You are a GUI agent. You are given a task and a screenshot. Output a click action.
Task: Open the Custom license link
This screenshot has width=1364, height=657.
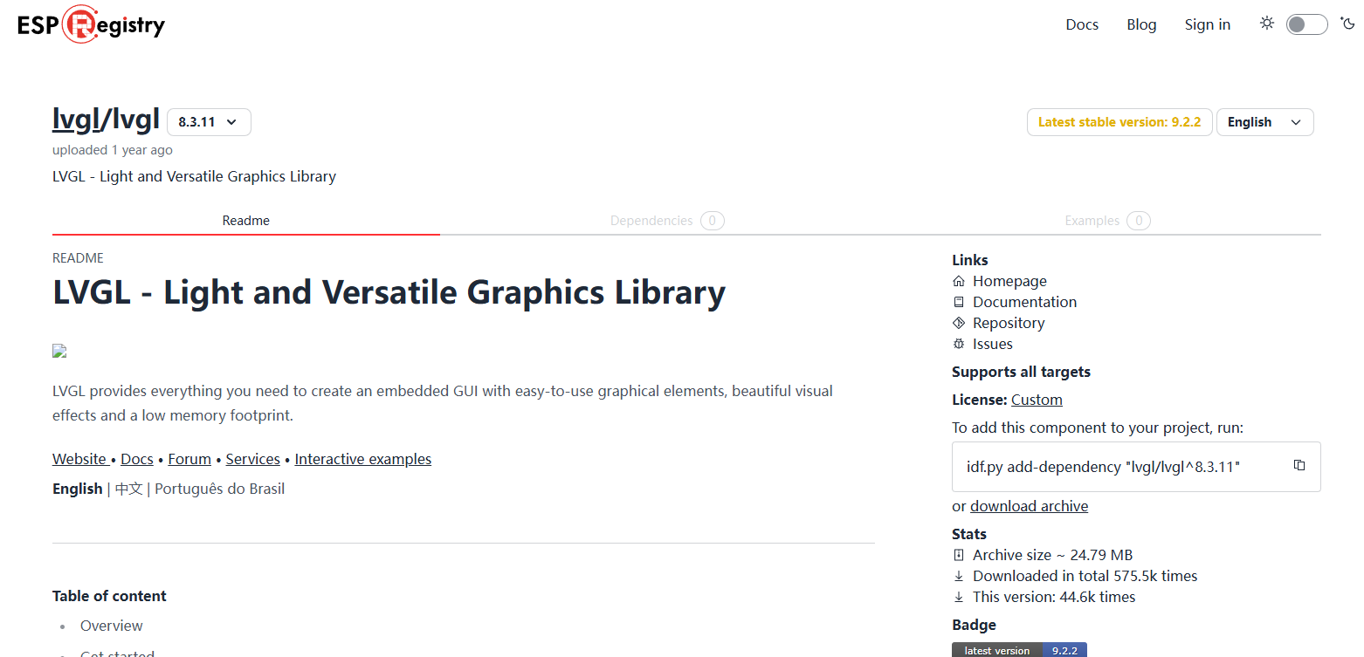1037,400
